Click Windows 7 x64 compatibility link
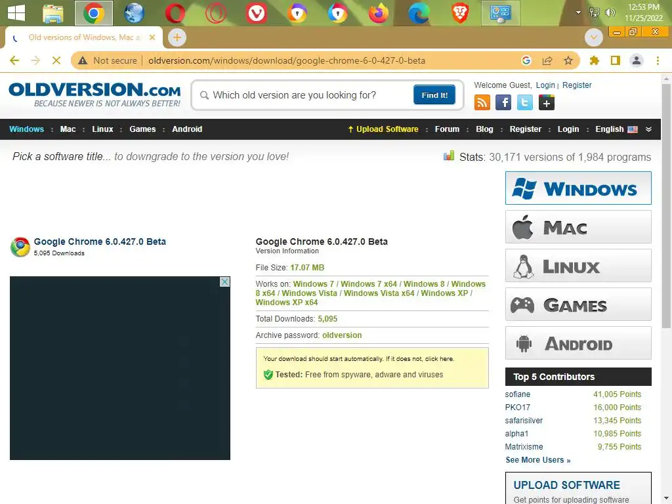 coord(369,283)
